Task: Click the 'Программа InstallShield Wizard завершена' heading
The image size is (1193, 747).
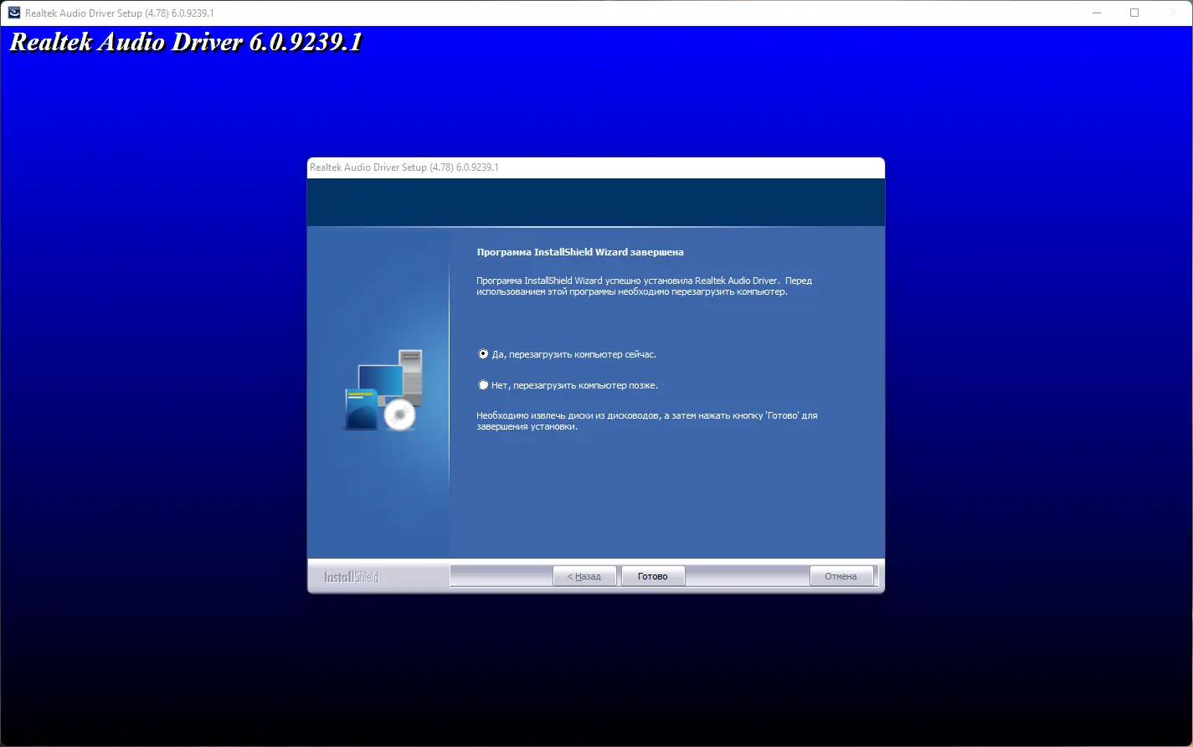Action: coord(580,252)
